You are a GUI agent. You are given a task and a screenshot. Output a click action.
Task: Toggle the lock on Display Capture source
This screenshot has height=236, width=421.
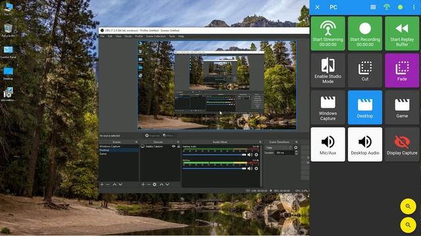178,146
